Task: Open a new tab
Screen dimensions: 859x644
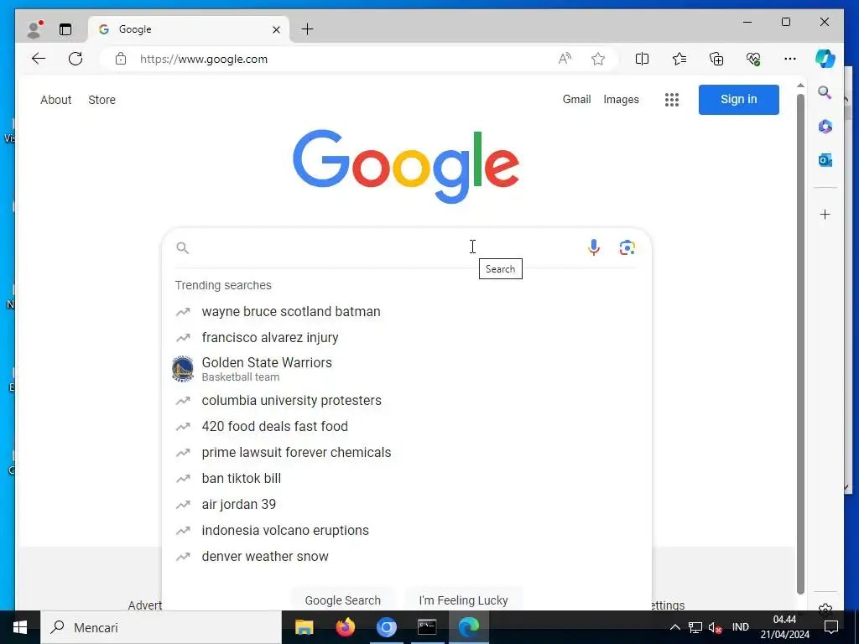Action: coord(307,29)
